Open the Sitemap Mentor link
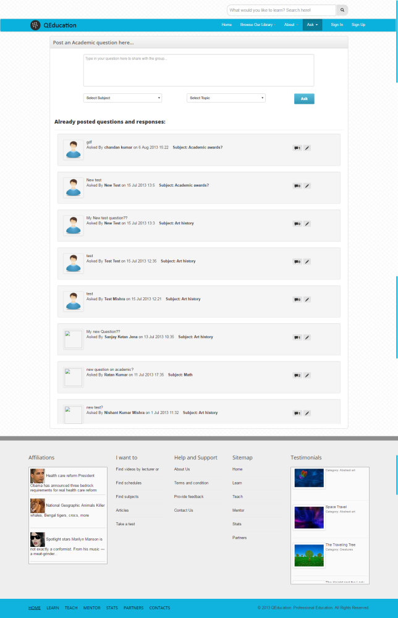The width and height of the screenshot is (398, 618). [239, 510]
